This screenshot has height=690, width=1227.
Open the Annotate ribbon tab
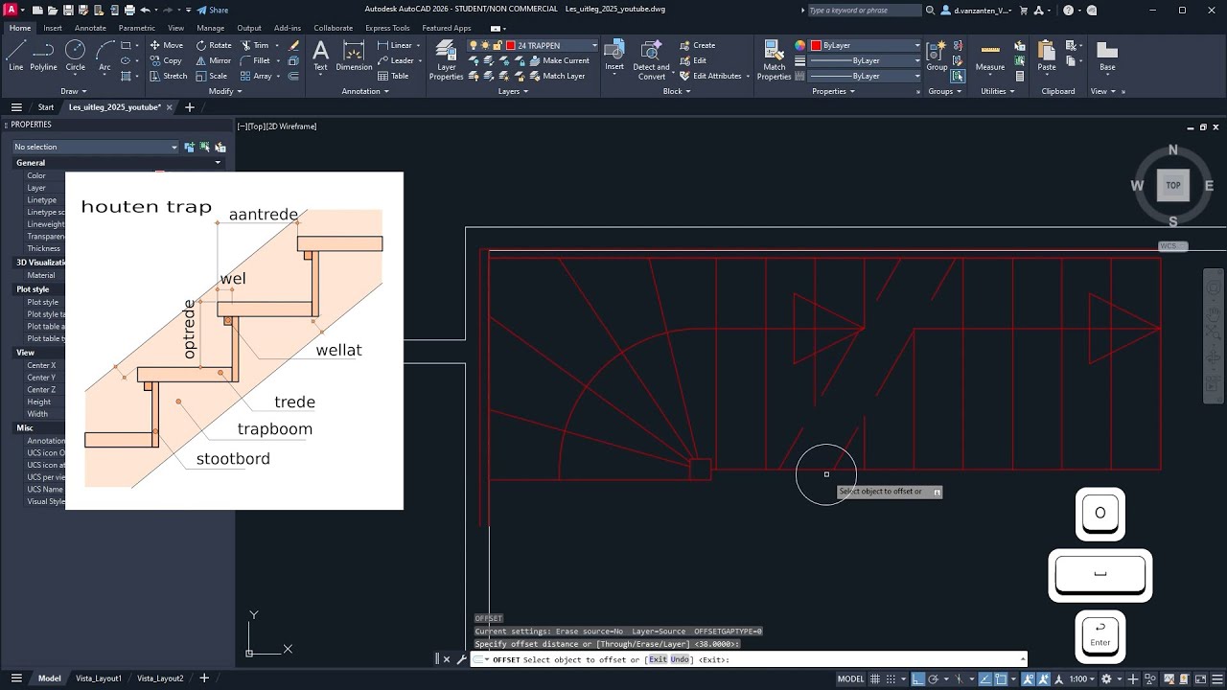[90, 28]
